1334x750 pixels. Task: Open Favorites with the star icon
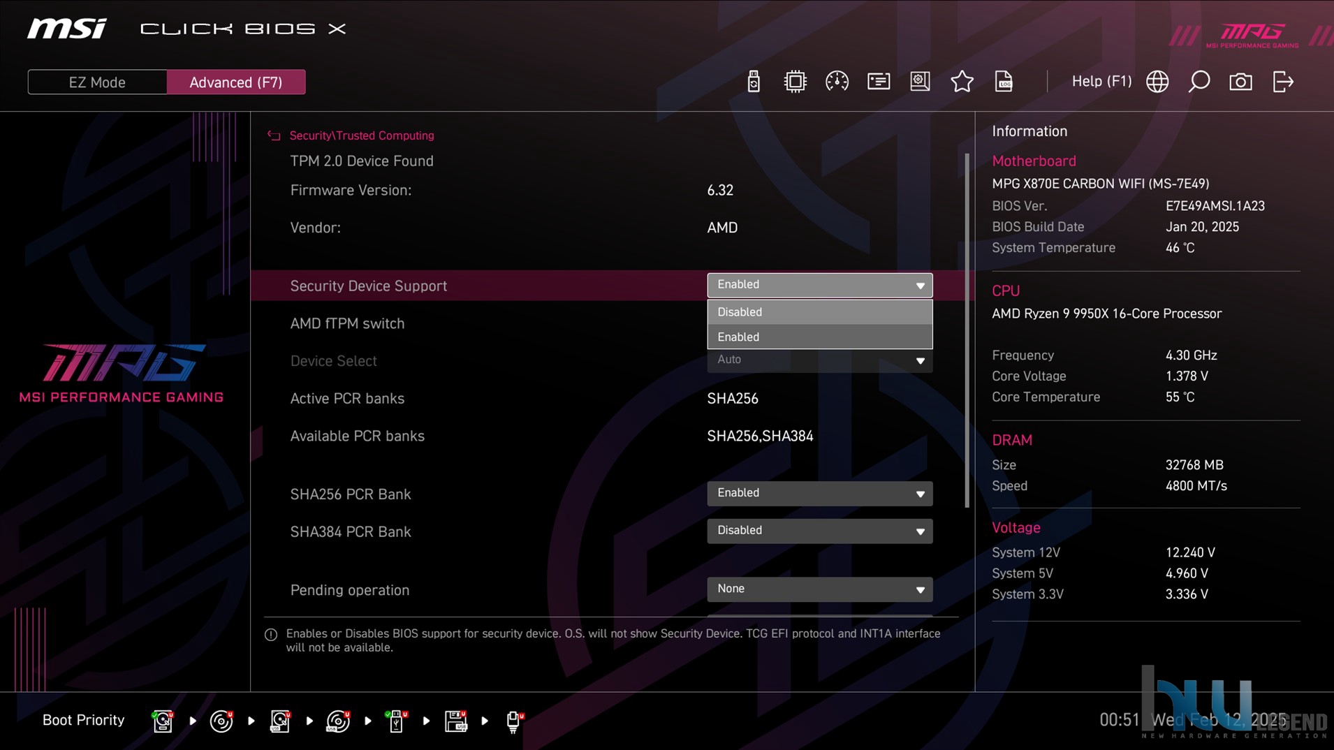(962, 82)
